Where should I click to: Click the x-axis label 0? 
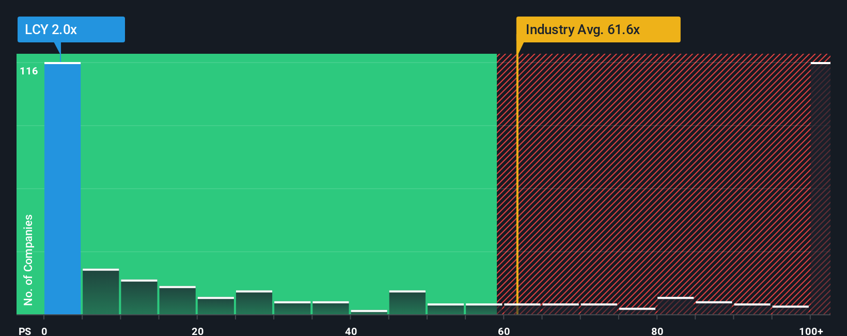point(44,331)
